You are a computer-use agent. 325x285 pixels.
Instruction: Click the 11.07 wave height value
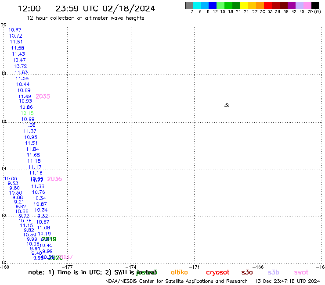(30, 131)
